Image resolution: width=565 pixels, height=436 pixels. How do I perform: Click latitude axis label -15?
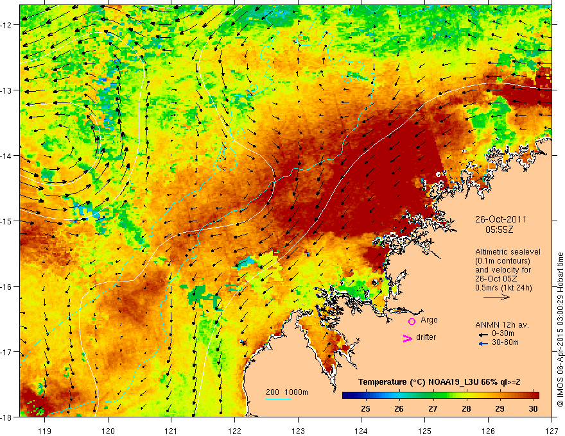coord(6,221)
